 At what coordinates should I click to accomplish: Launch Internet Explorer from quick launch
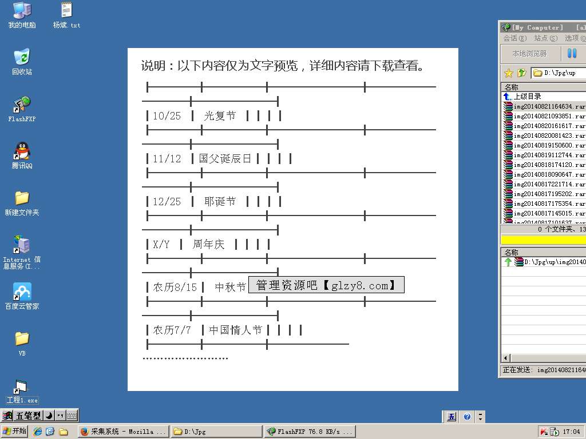click(x=37, y=432)
